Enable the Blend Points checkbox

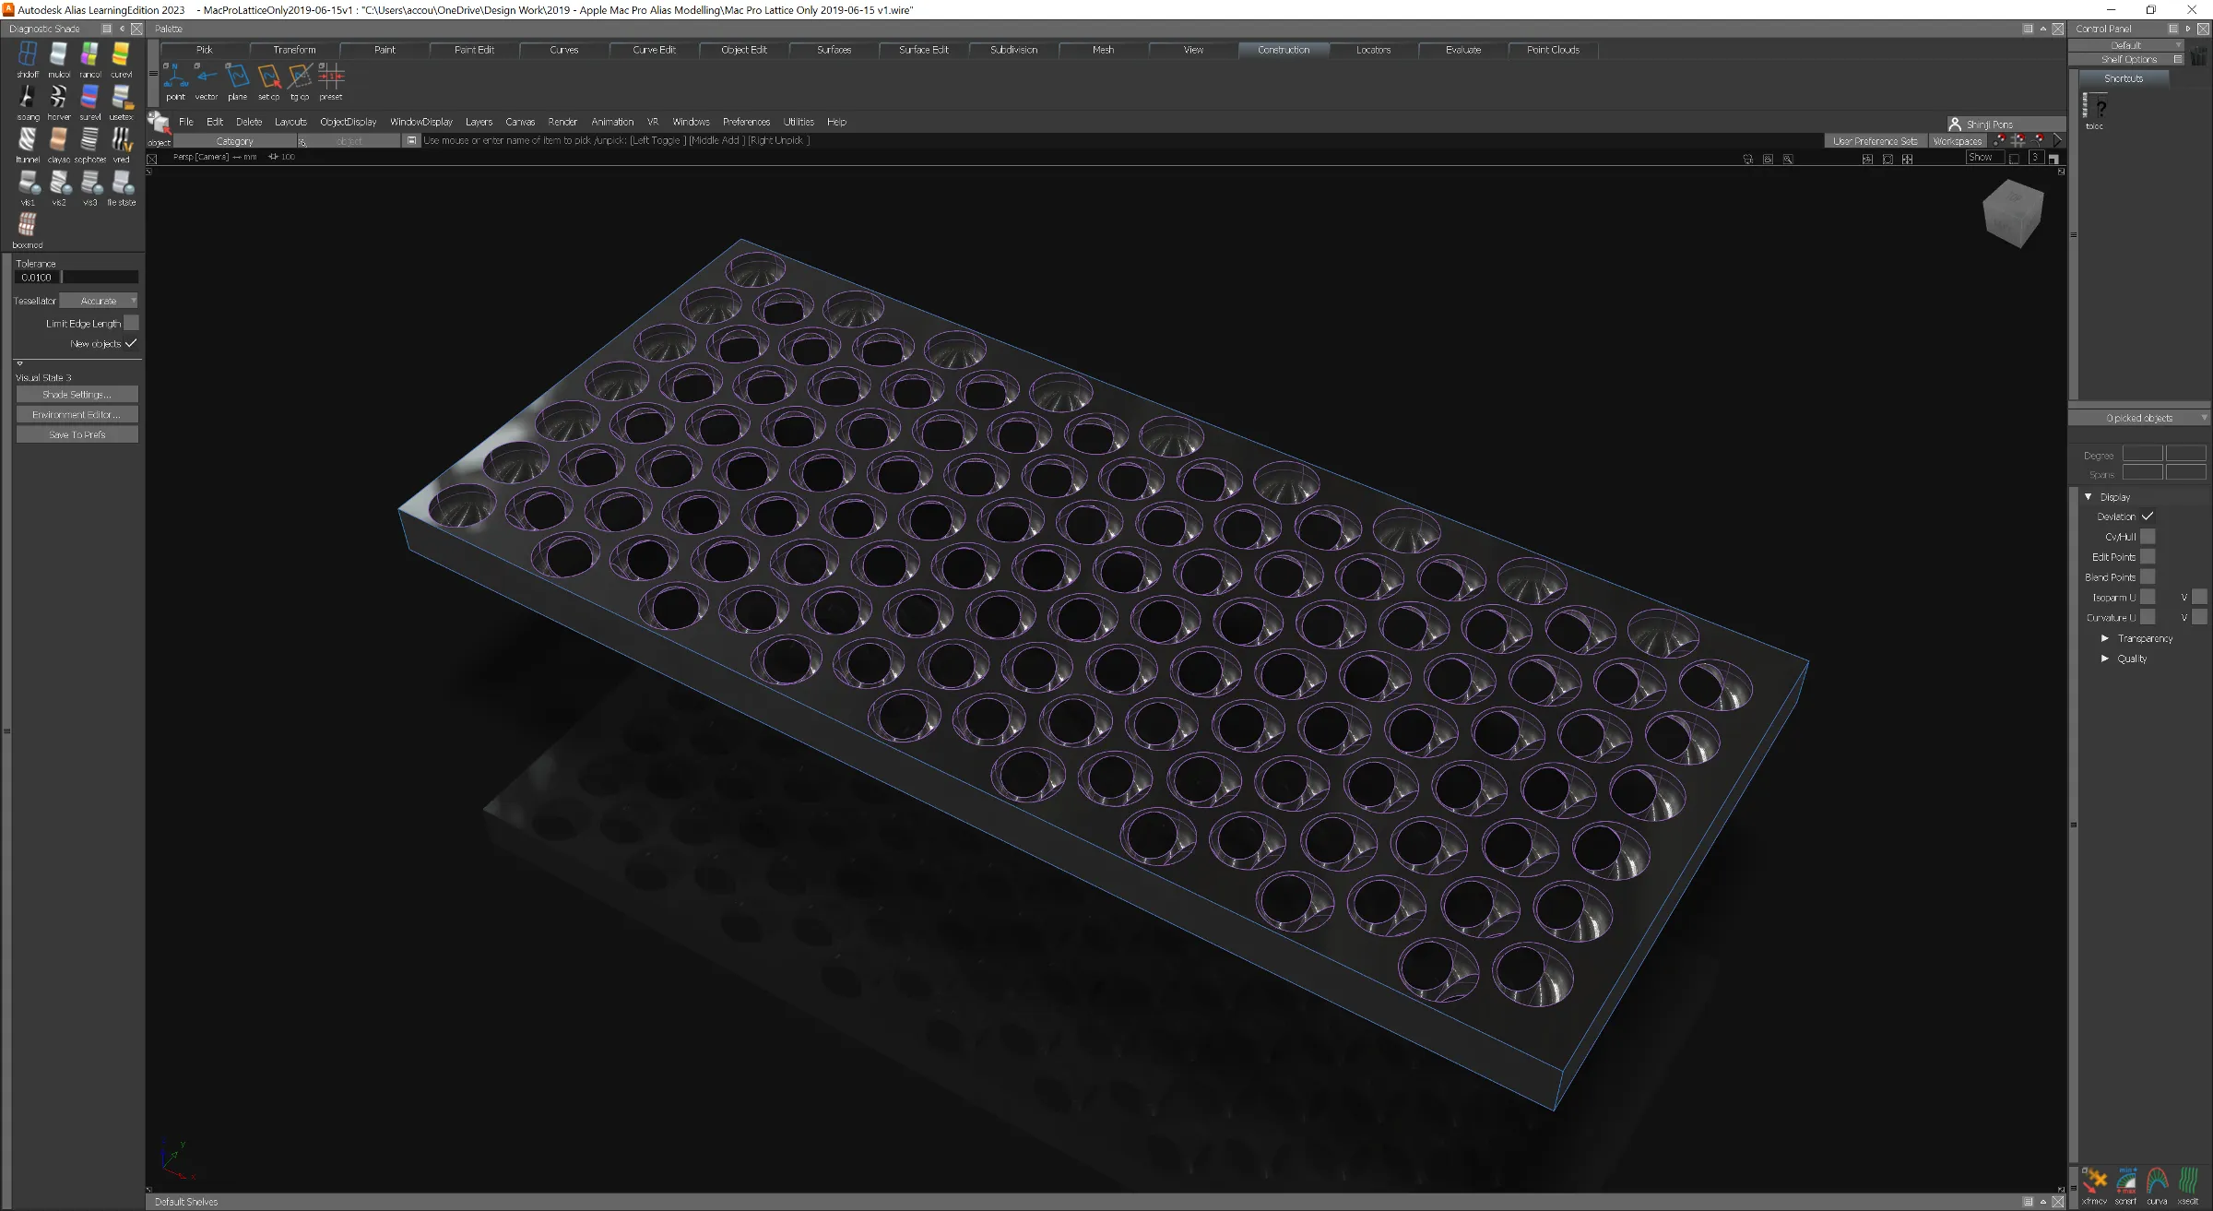click(2148, 577)
